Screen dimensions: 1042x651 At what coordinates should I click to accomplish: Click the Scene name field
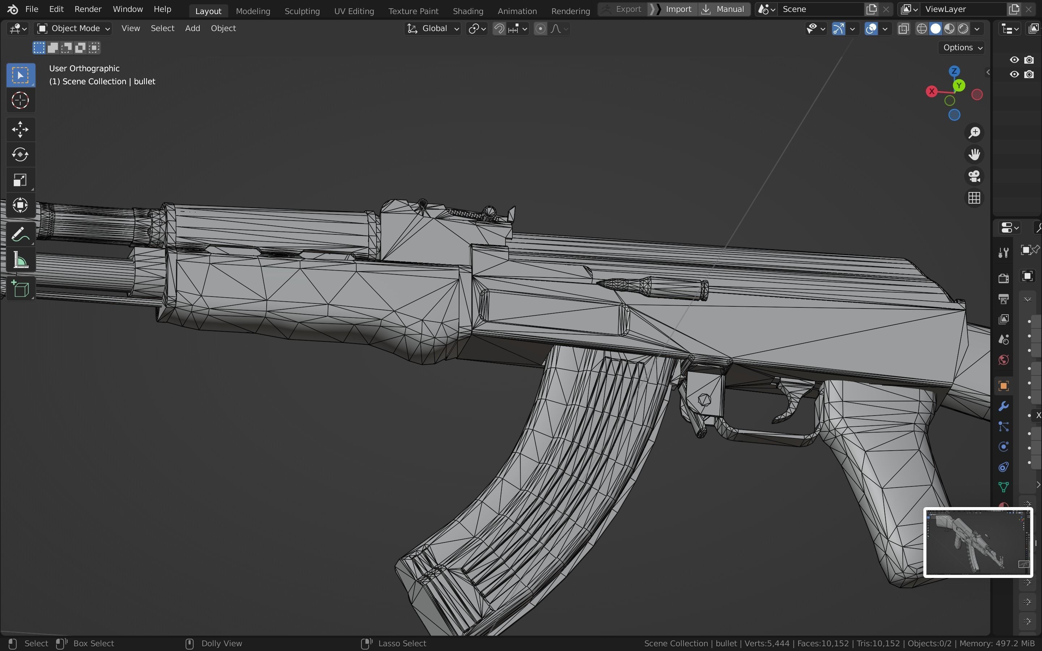(x=820, y=9)
